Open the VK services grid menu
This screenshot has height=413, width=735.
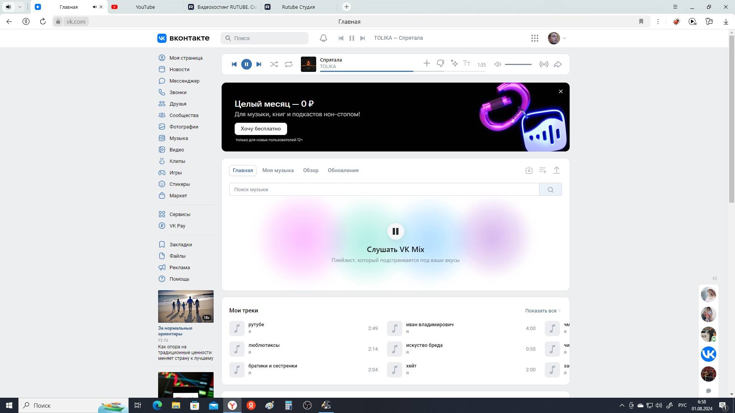tap(535, 38)
